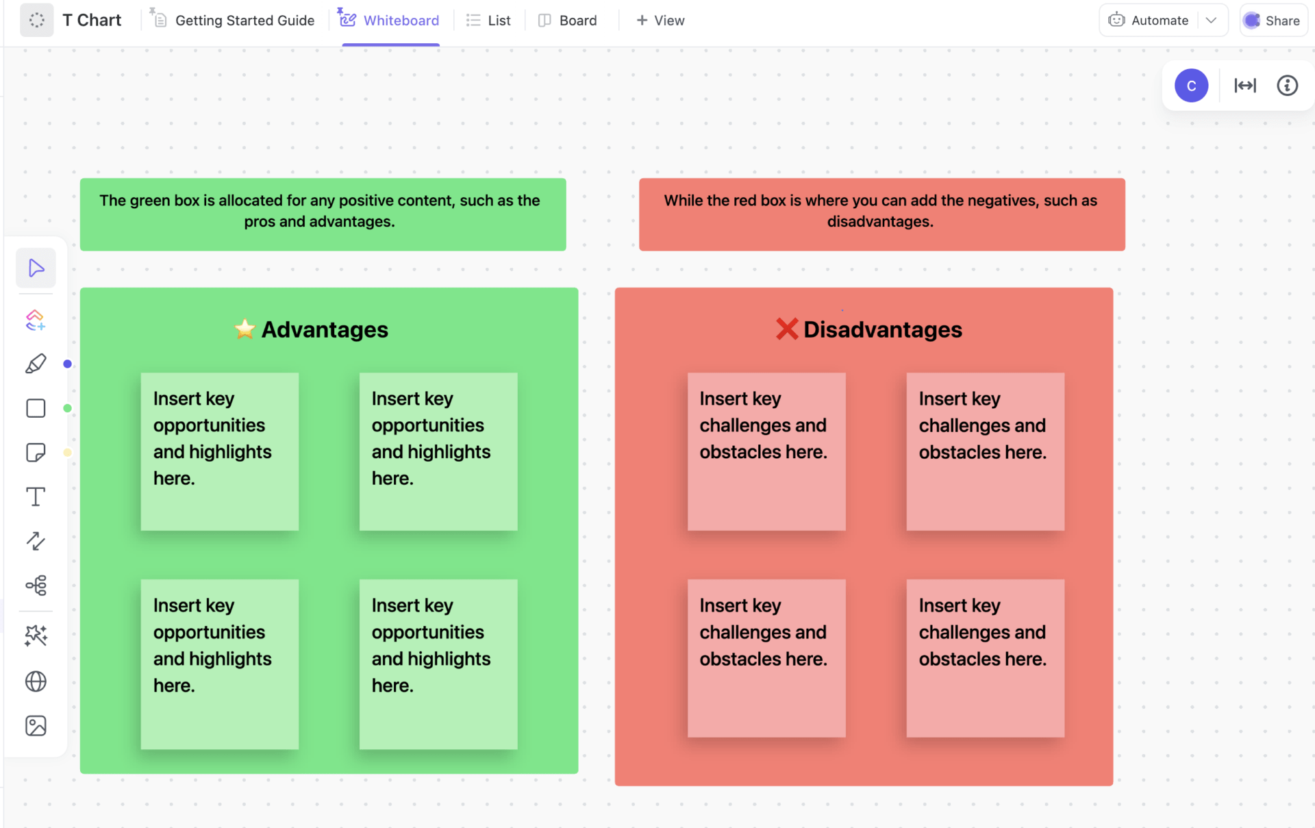Viewport: 1315px width, 828px height.
Task: Expand the Automate options chevron
Action: tap(1212, 19)
